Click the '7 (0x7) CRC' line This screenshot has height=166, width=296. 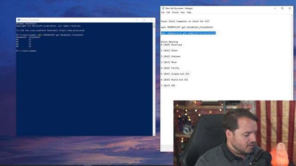coord(168,86)
